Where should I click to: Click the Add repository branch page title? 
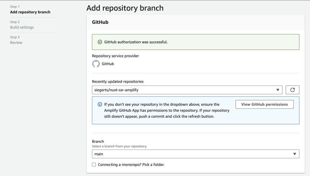point(125,8)
